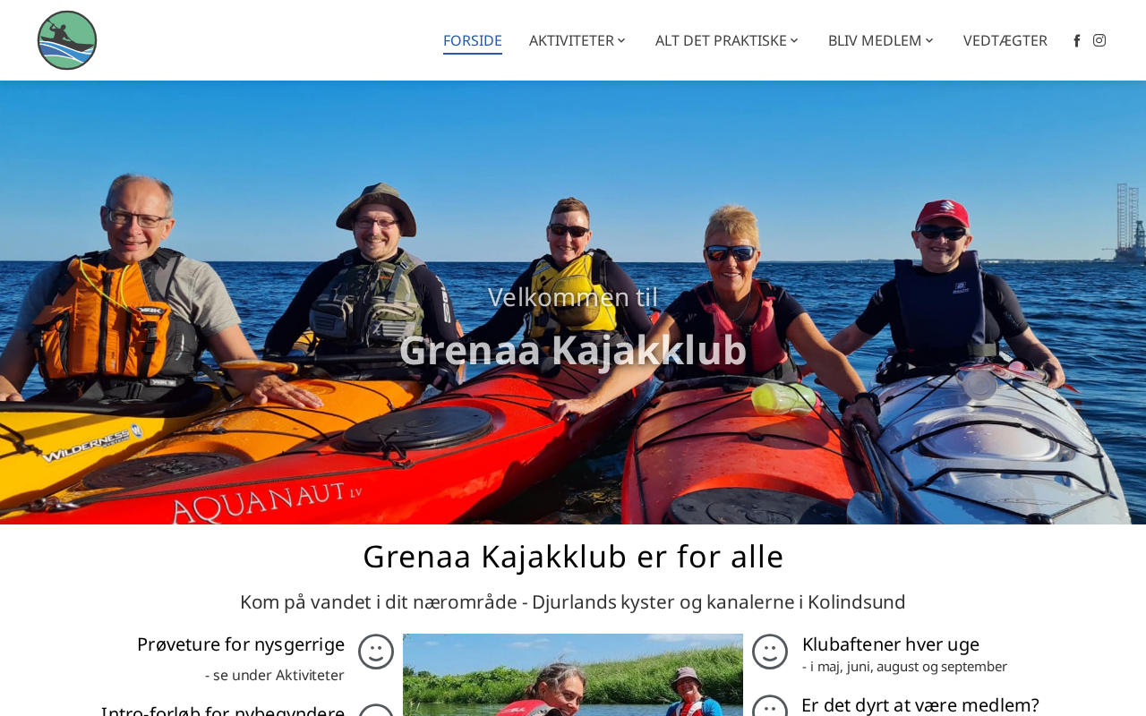Open the Facebook page icon
The width and height of the screenshot is (1146, 716).
point(1077,40)
